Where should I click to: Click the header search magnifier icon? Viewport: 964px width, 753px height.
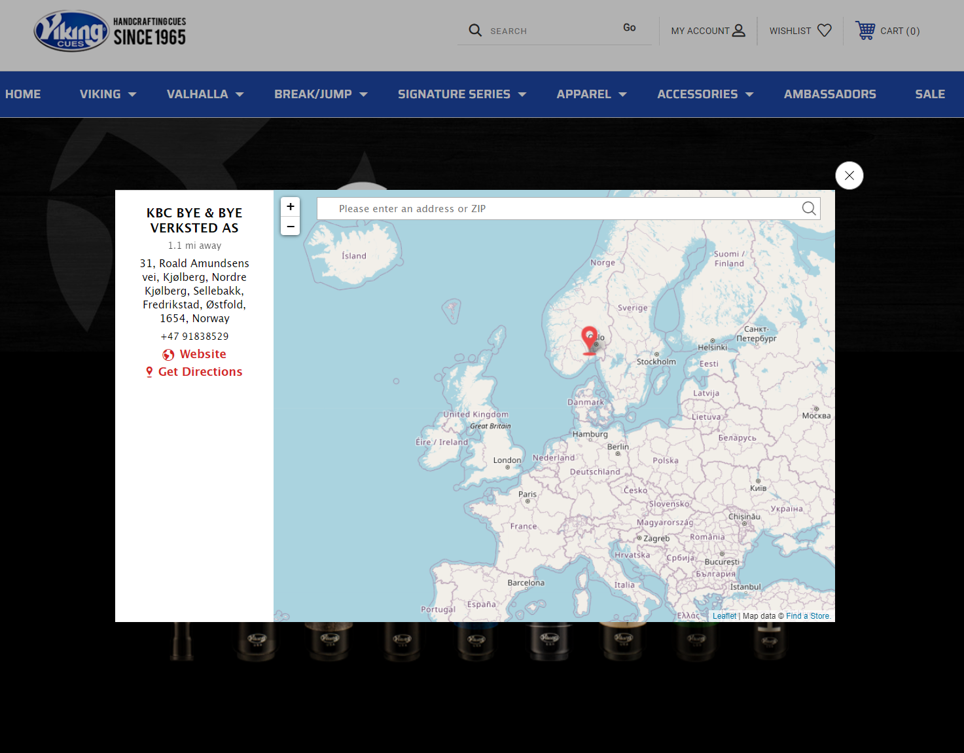tap(475, 30)
